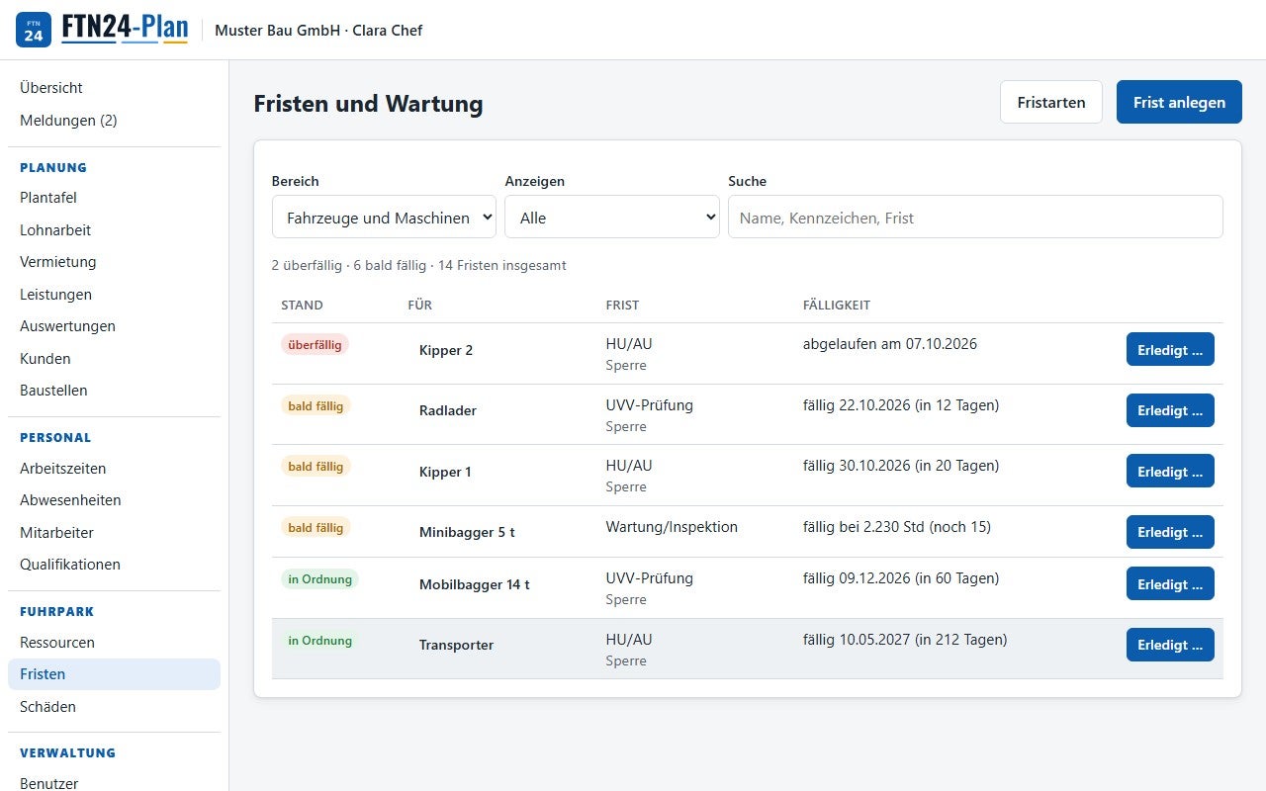Screen dimensions: 1266x791
Task: Open Schäden in sidebar
Action: tap(114, 707)
